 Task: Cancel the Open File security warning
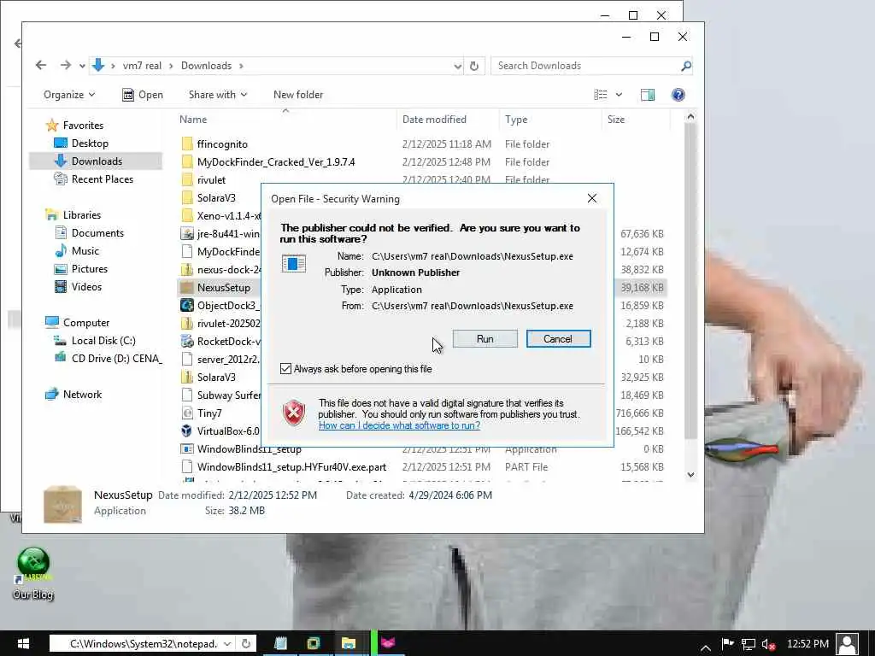point(558,338)
